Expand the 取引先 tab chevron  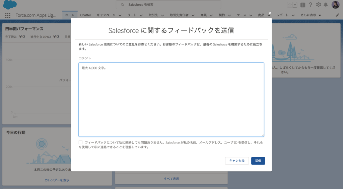coord(162,15)
